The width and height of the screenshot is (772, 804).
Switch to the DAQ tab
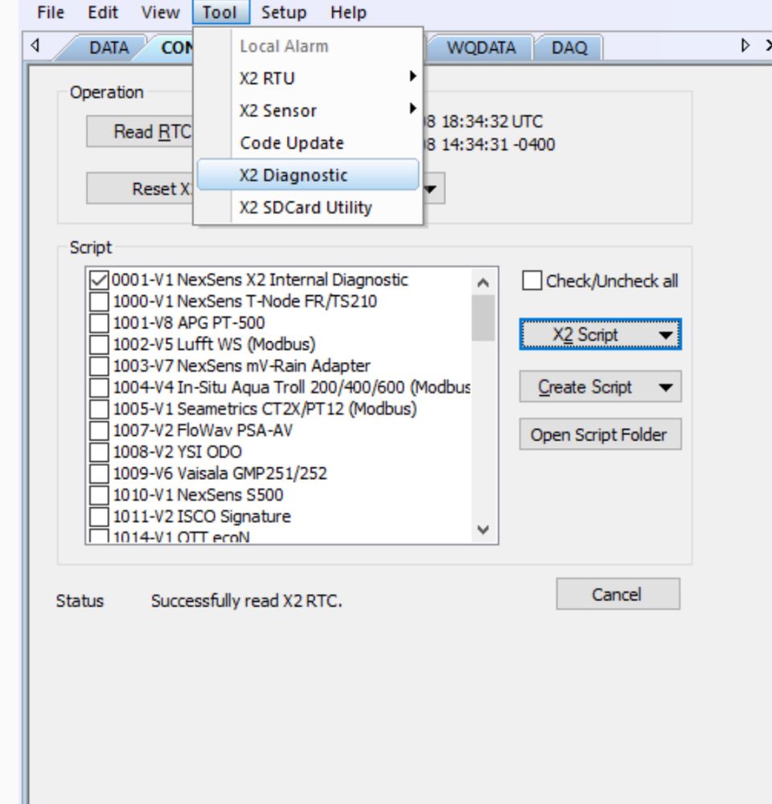point(569,47)
